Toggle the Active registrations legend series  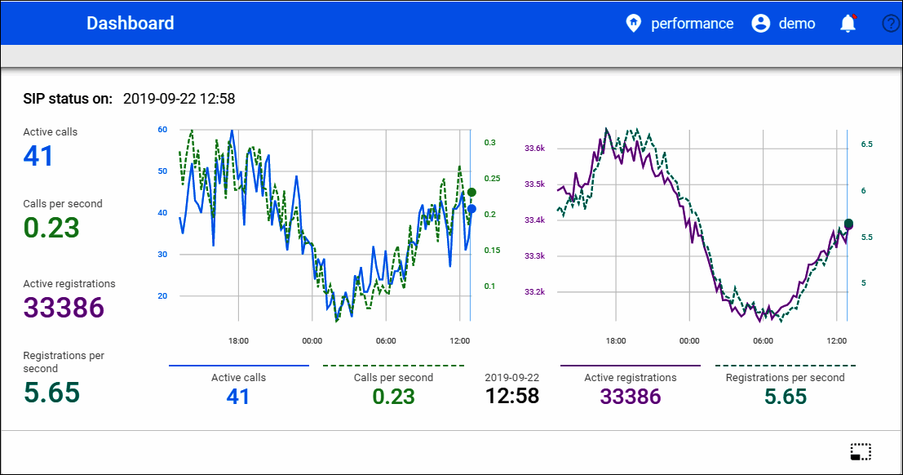pos(630,378)
